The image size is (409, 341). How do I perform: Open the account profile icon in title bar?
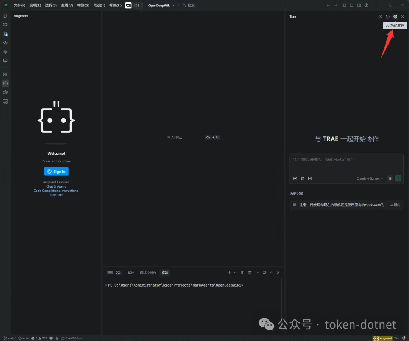(x=367, y=5)
